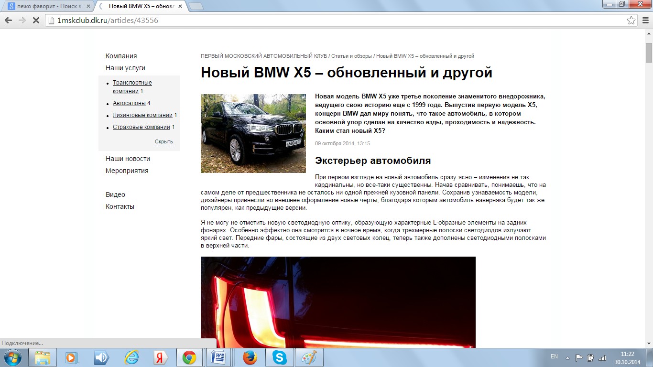Open a new tab
Screen dimensions: 653x367
click(x=196, y=6)
